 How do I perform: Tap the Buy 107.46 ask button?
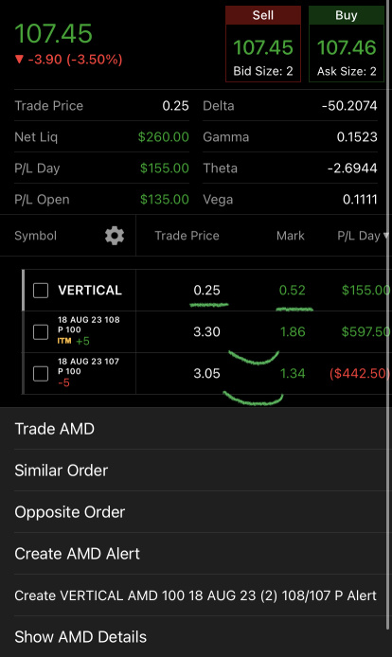coord(347,44)
